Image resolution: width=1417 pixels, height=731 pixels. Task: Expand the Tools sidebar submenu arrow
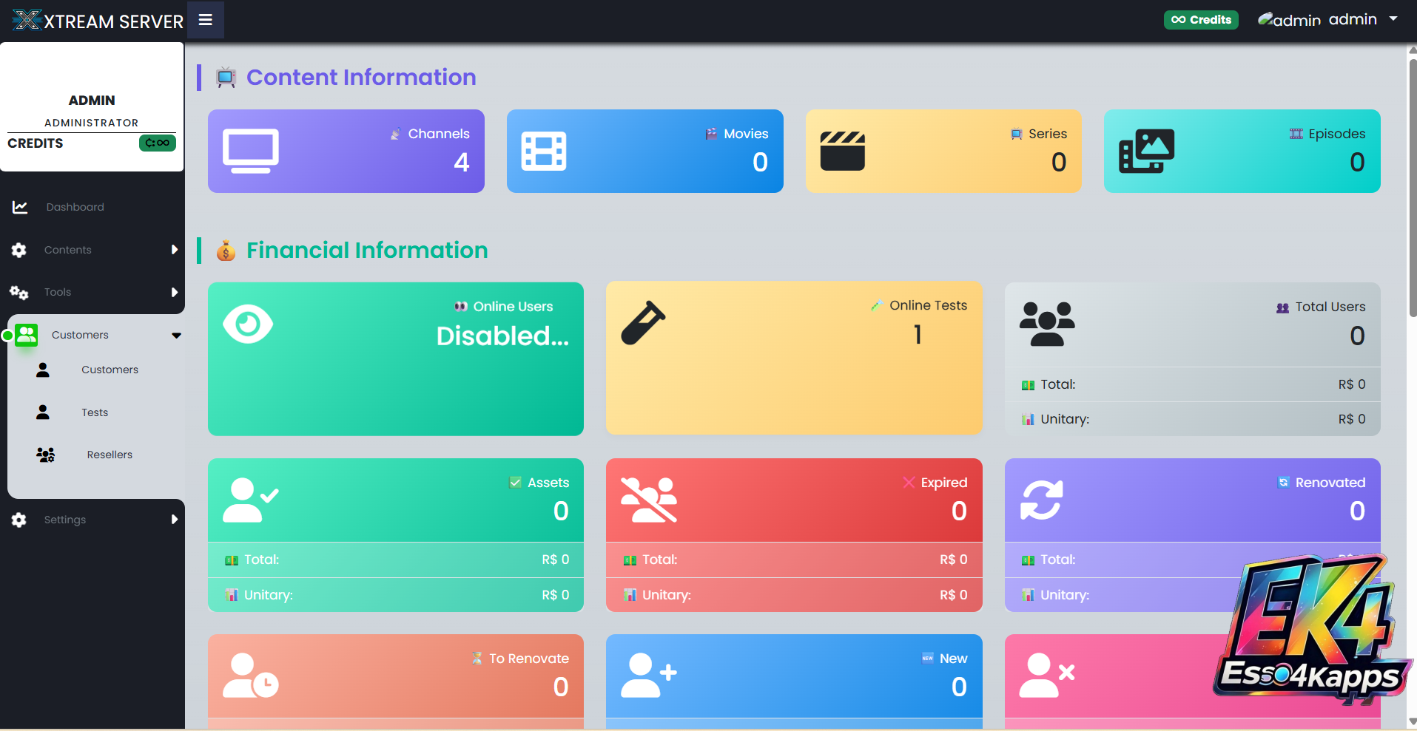tap(175, 292)
